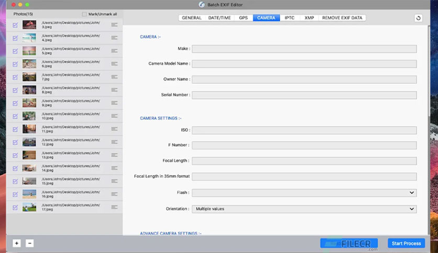The width and height of the screenshot is (438, 253).
Task: Click the Photos(15) header label
Action: coord(23,14)
